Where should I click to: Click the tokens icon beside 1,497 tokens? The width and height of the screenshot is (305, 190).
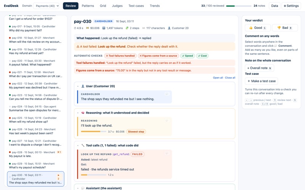[x=104, y=28]
